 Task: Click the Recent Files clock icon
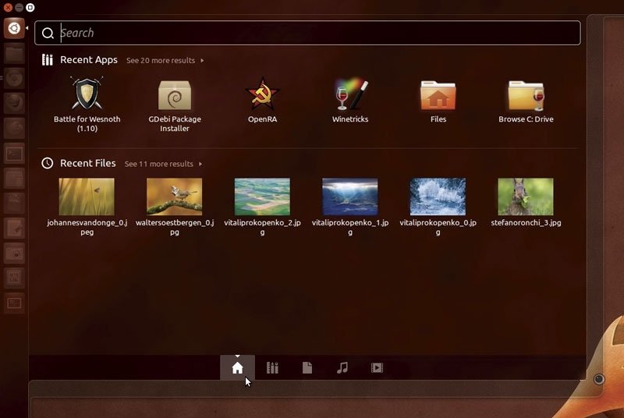coord(48,163)
